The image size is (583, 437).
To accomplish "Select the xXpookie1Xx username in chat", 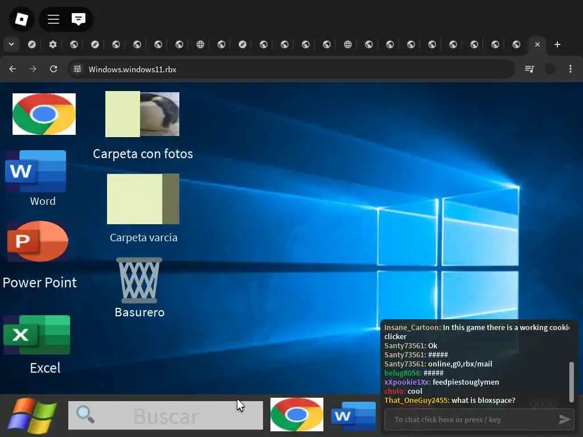I will click(x=408, y=382).
